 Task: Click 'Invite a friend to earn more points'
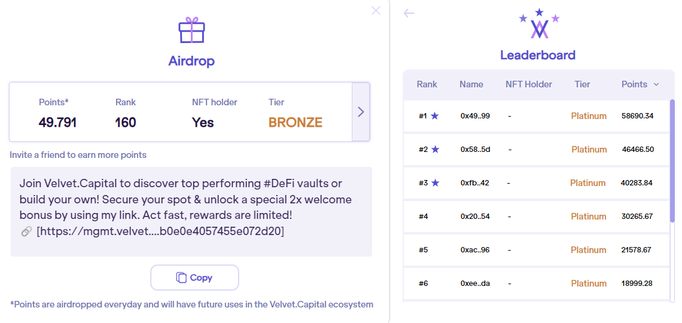coord(78,155)
